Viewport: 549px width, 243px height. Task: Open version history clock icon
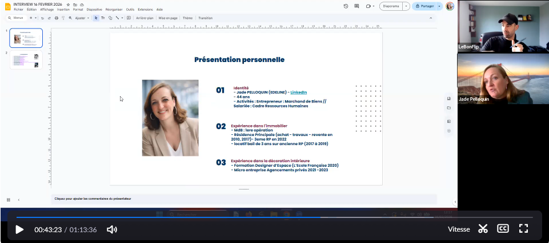pyautogui.click(x=346, y=6)
